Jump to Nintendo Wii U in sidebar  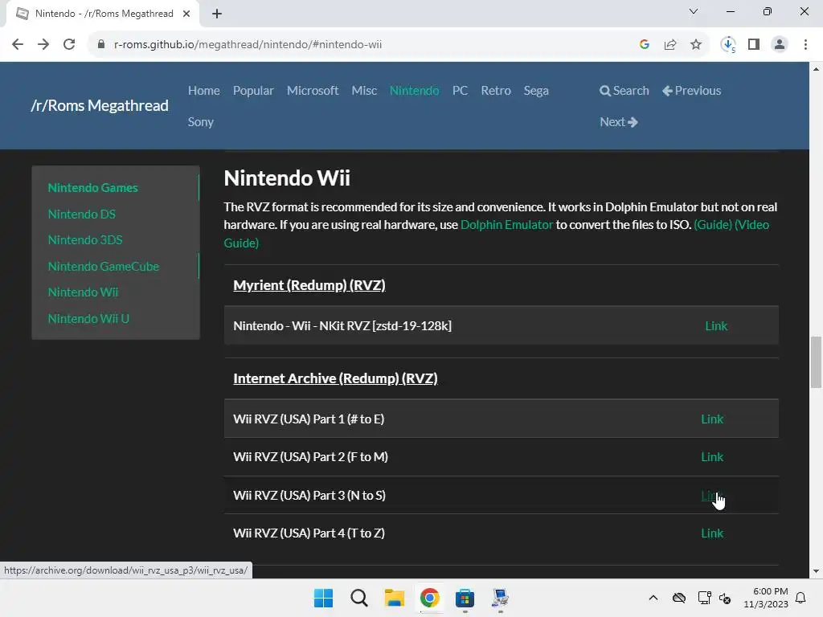coord(88,318)
